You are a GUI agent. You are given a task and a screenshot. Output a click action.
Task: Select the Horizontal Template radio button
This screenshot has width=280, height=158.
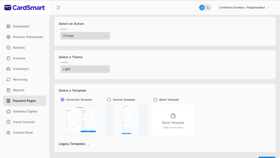click(x=62, y=100)
